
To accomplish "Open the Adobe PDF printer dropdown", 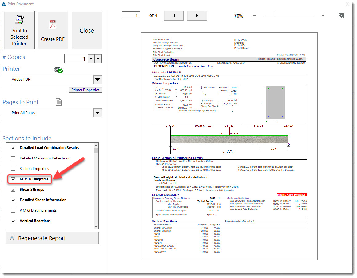I will 97,80.
